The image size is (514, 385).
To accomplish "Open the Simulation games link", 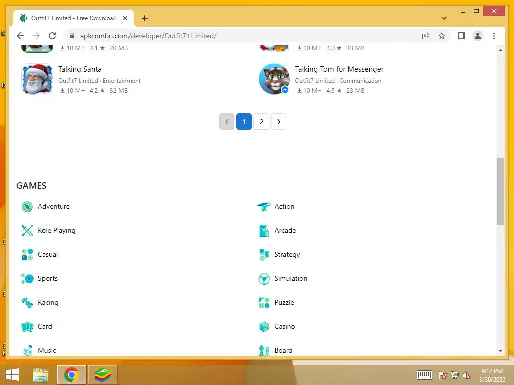I will click(x=291, y=278).
